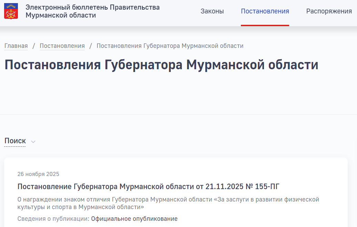The height and width of the screenshot is (227, 357).
Task: Click the Murmansk coat of arms logo
Action: point(11,11)
